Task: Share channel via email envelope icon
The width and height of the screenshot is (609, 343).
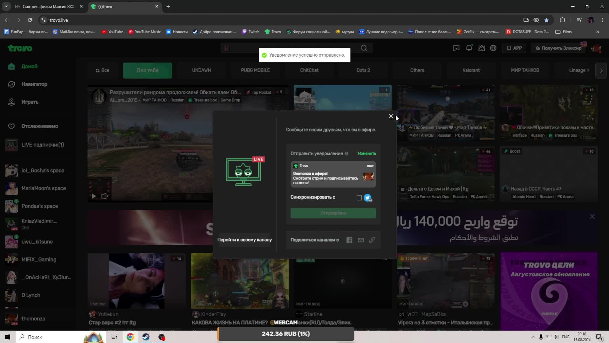Action: pos(361,240)
